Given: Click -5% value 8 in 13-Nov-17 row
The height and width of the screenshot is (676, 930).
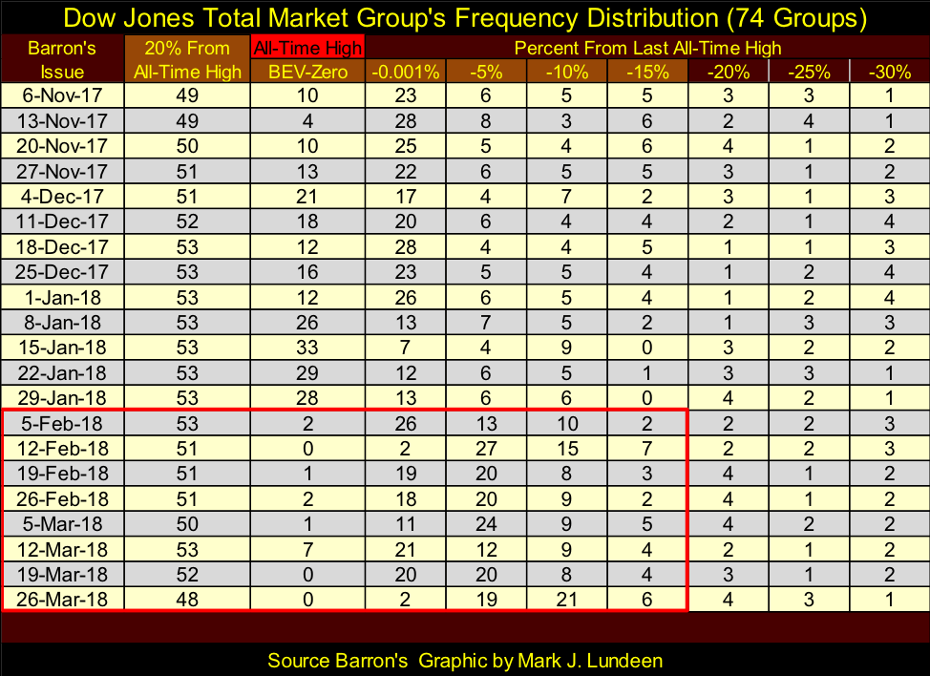Looking at the screenshot, I should [x=486, y=121].
